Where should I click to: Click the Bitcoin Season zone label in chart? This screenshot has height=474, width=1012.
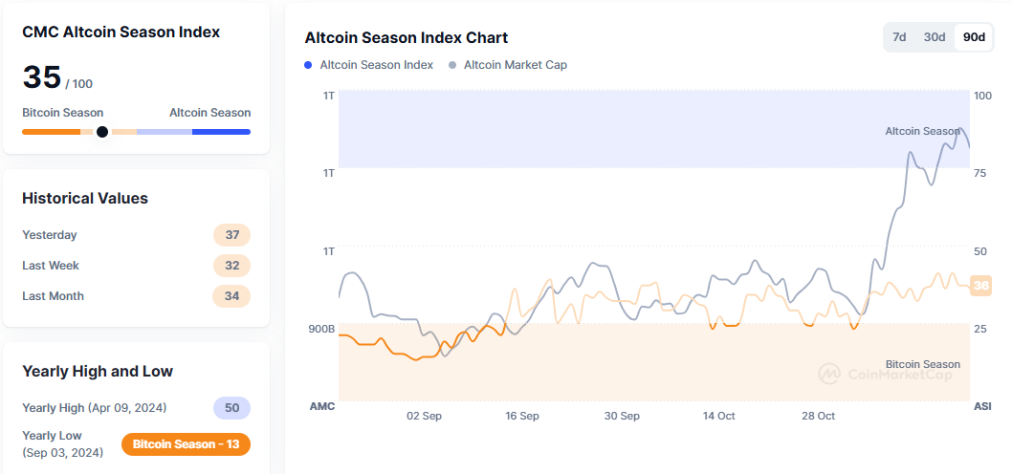point(922,364)
